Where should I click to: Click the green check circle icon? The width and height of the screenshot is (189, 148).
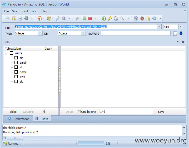tap(104, 18)
